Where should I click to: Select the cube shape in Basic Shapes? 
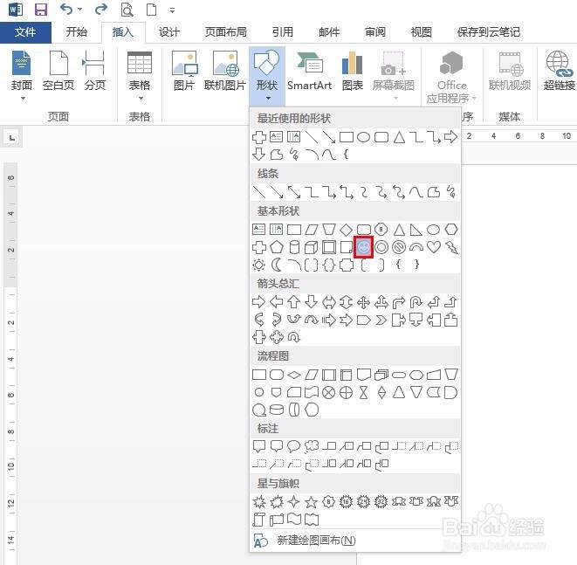coord(312,247)
